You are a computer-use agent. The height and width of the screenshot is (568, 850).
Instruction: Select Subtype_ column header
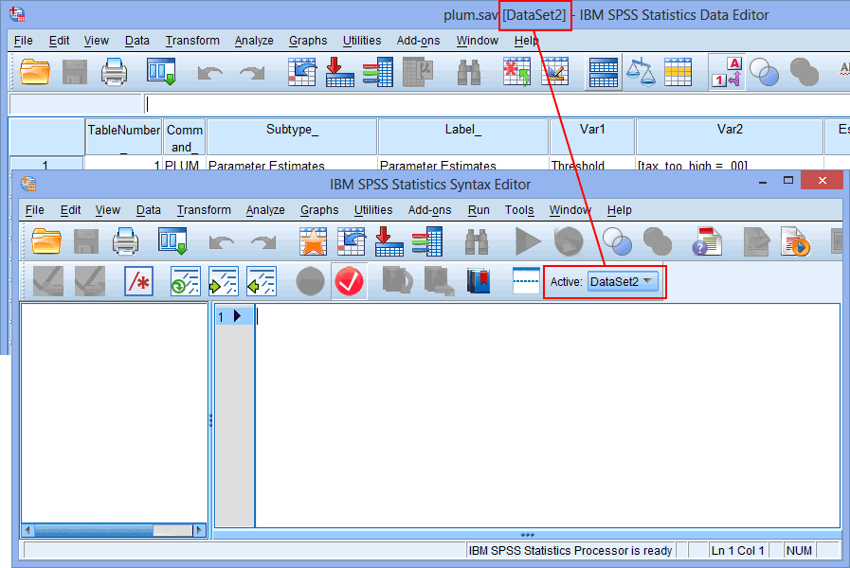point(292,137)
